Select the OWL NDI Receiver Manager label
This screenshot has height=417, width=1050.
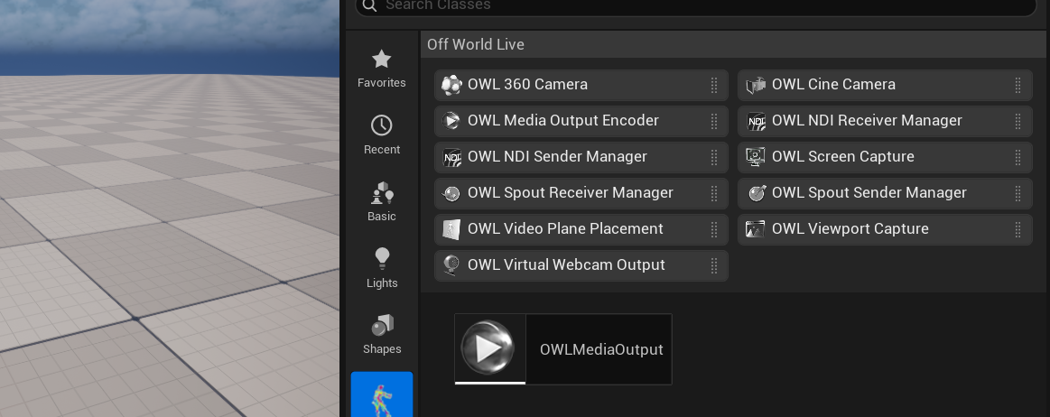(867, 120)
